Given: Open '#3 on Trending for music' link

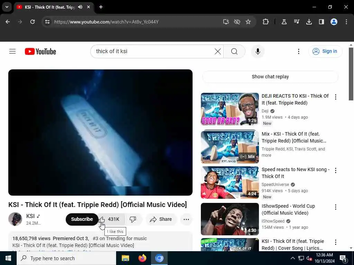Looking at the screenshot, I should [120, 238].
